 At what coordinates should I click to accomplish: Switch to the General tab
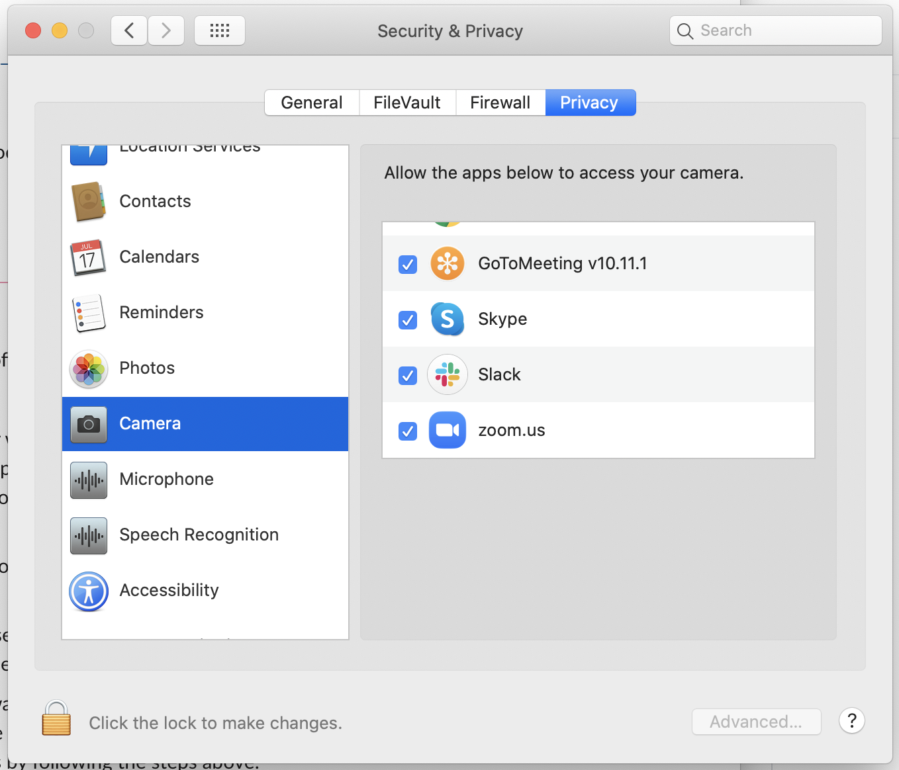[312, 103]
